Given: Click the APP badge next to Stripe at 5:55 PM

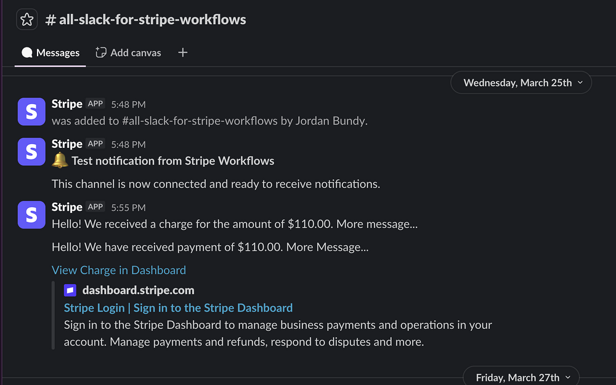Looking at the screenshot, I should coord(95,207).
